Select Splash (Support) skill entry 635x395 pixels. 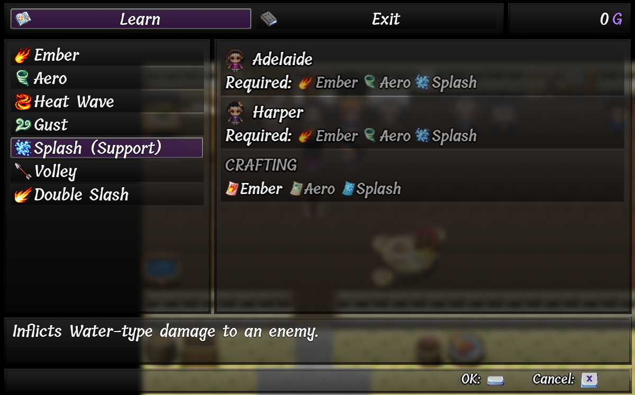tap(107, 148)
